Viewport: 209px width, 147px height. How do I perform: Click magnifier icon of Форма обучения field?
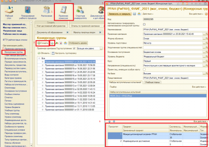[207, 38]
